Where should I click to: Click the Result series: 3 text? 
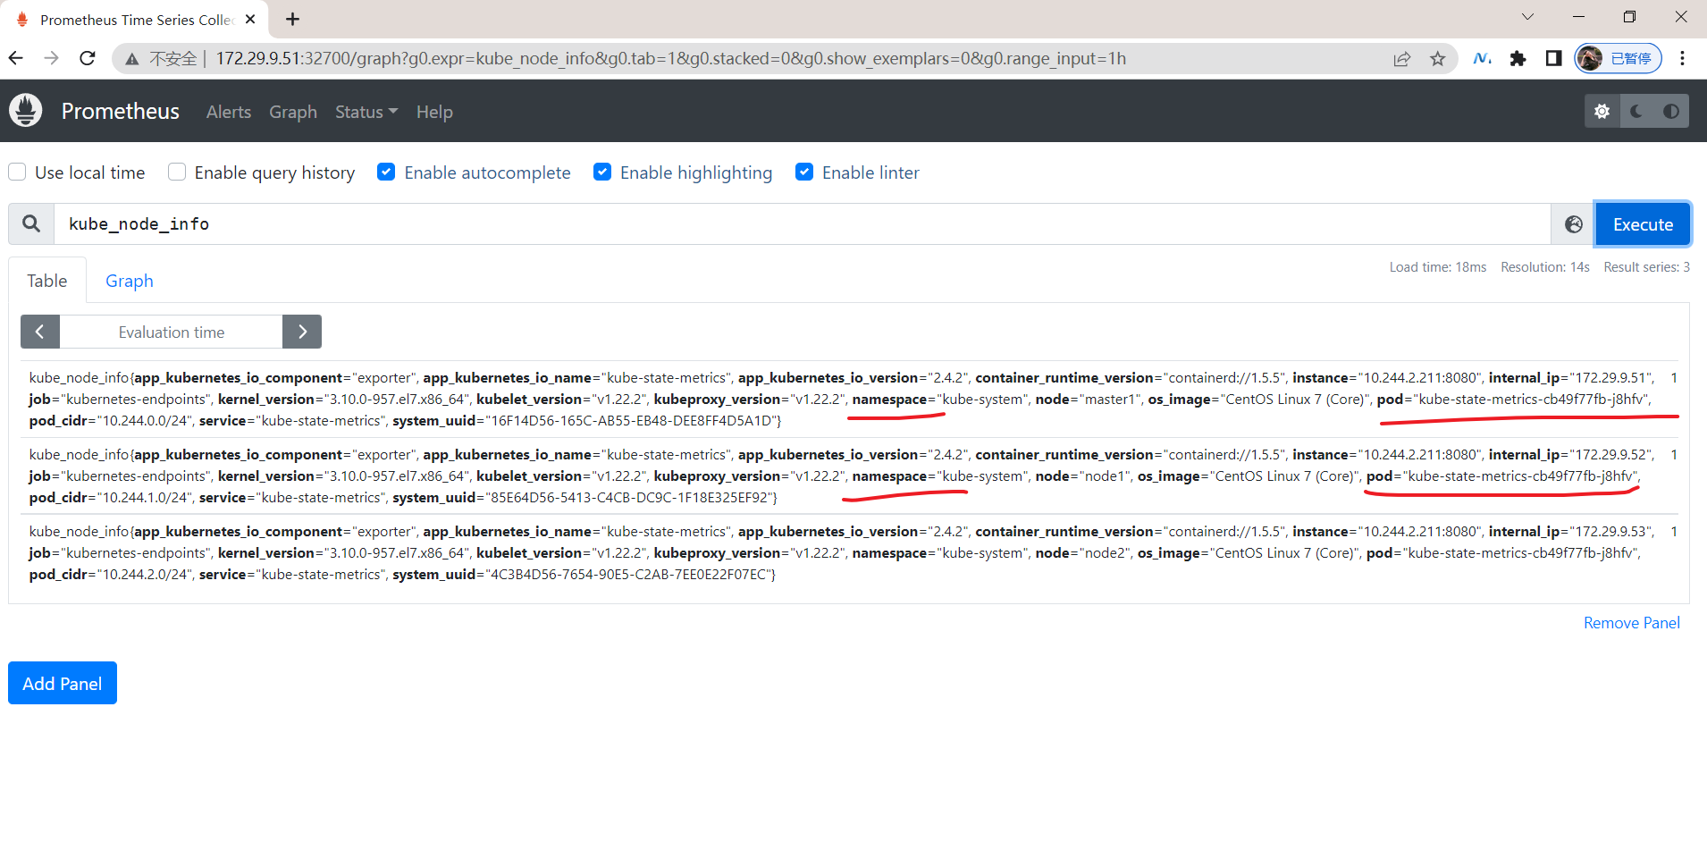click(x=1646, y=267)
